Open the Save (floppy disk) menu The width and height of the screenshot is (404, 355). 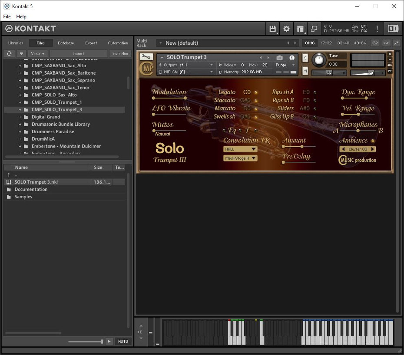tap(272, 29)
